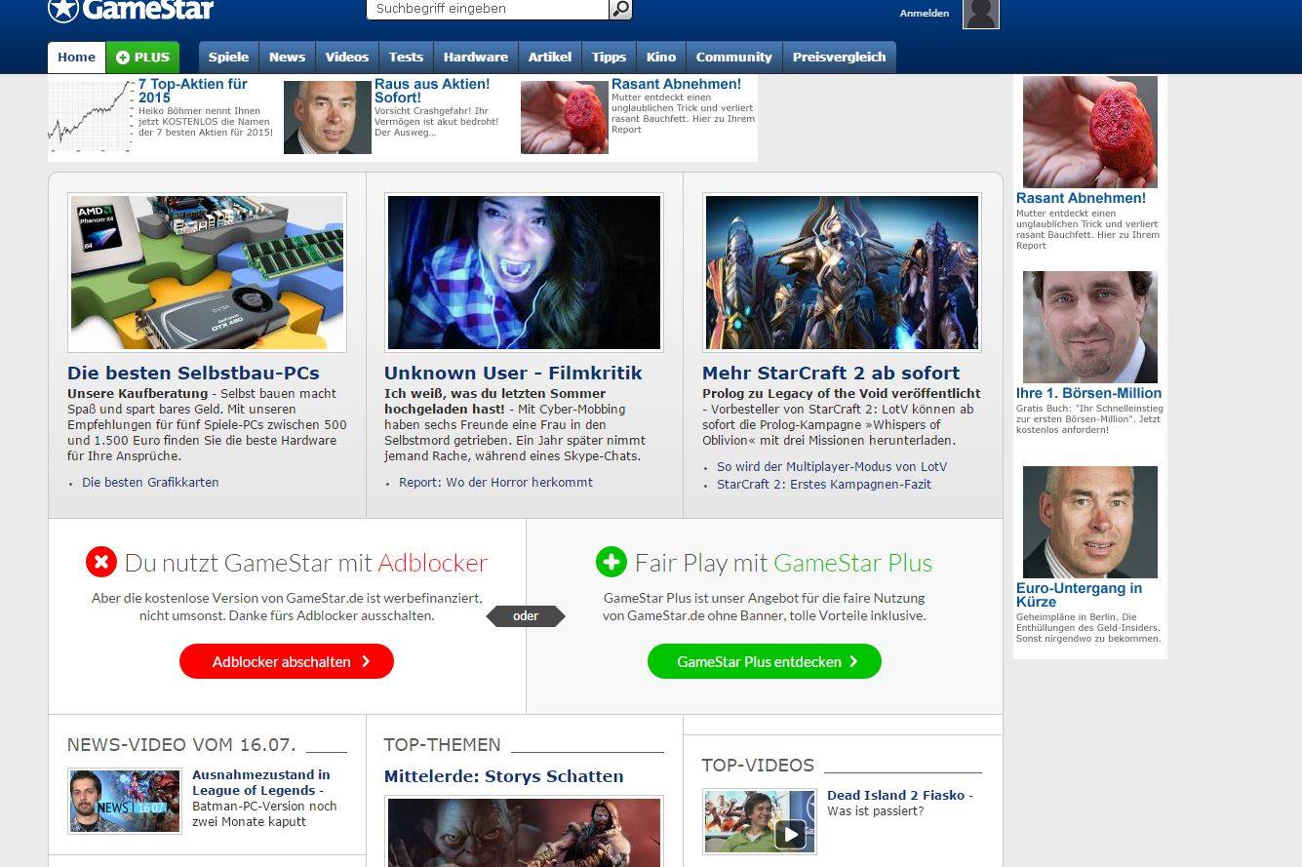
Task: Follow the Die besten Grafikkarten link
Action: pos(150,483)
